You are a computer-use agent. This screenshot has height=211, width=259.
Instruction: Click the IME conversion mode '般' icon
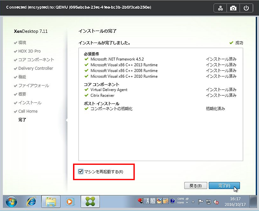click(x=153, y=201)
